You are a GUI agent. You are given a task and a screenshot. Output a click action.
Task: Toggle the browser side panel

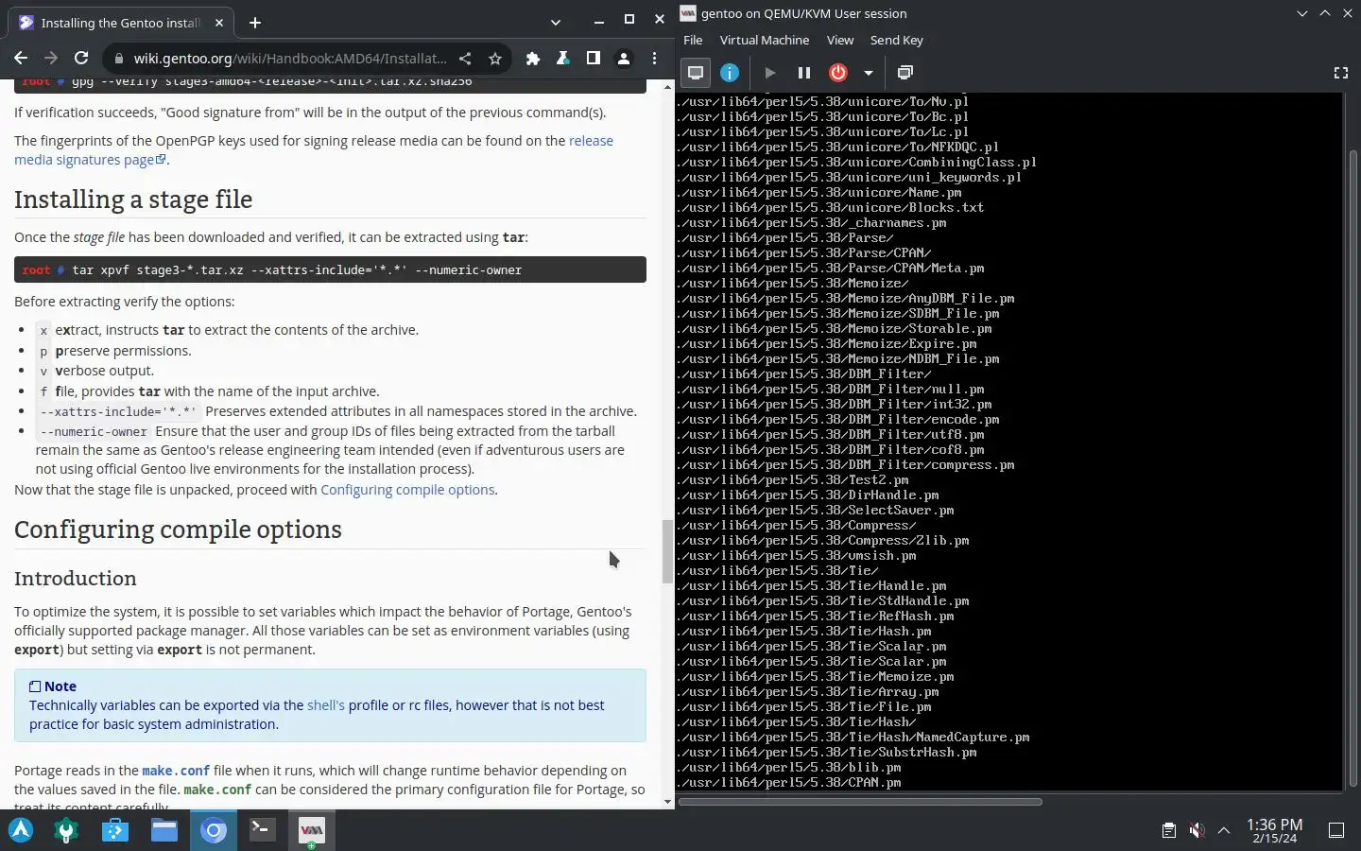[x=594, y=59]
